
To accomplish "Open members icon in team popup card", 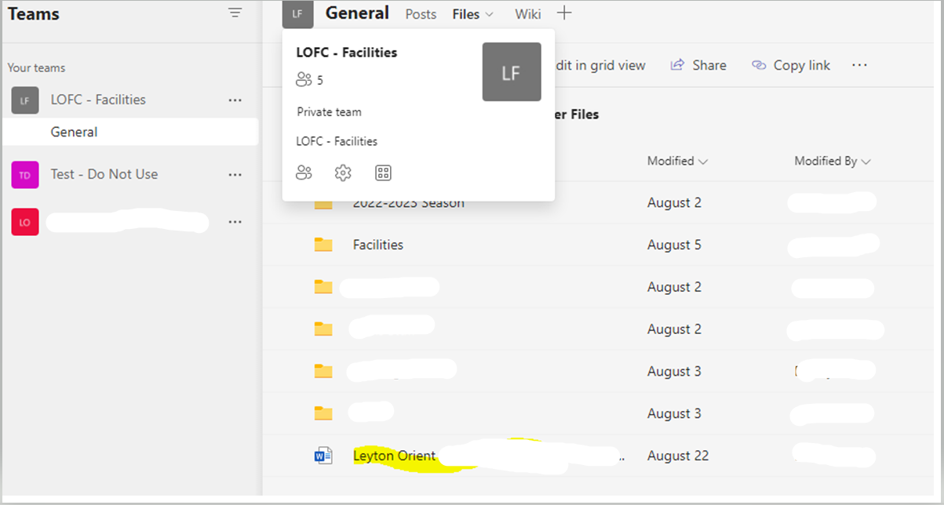I will (x=304, y=173).
